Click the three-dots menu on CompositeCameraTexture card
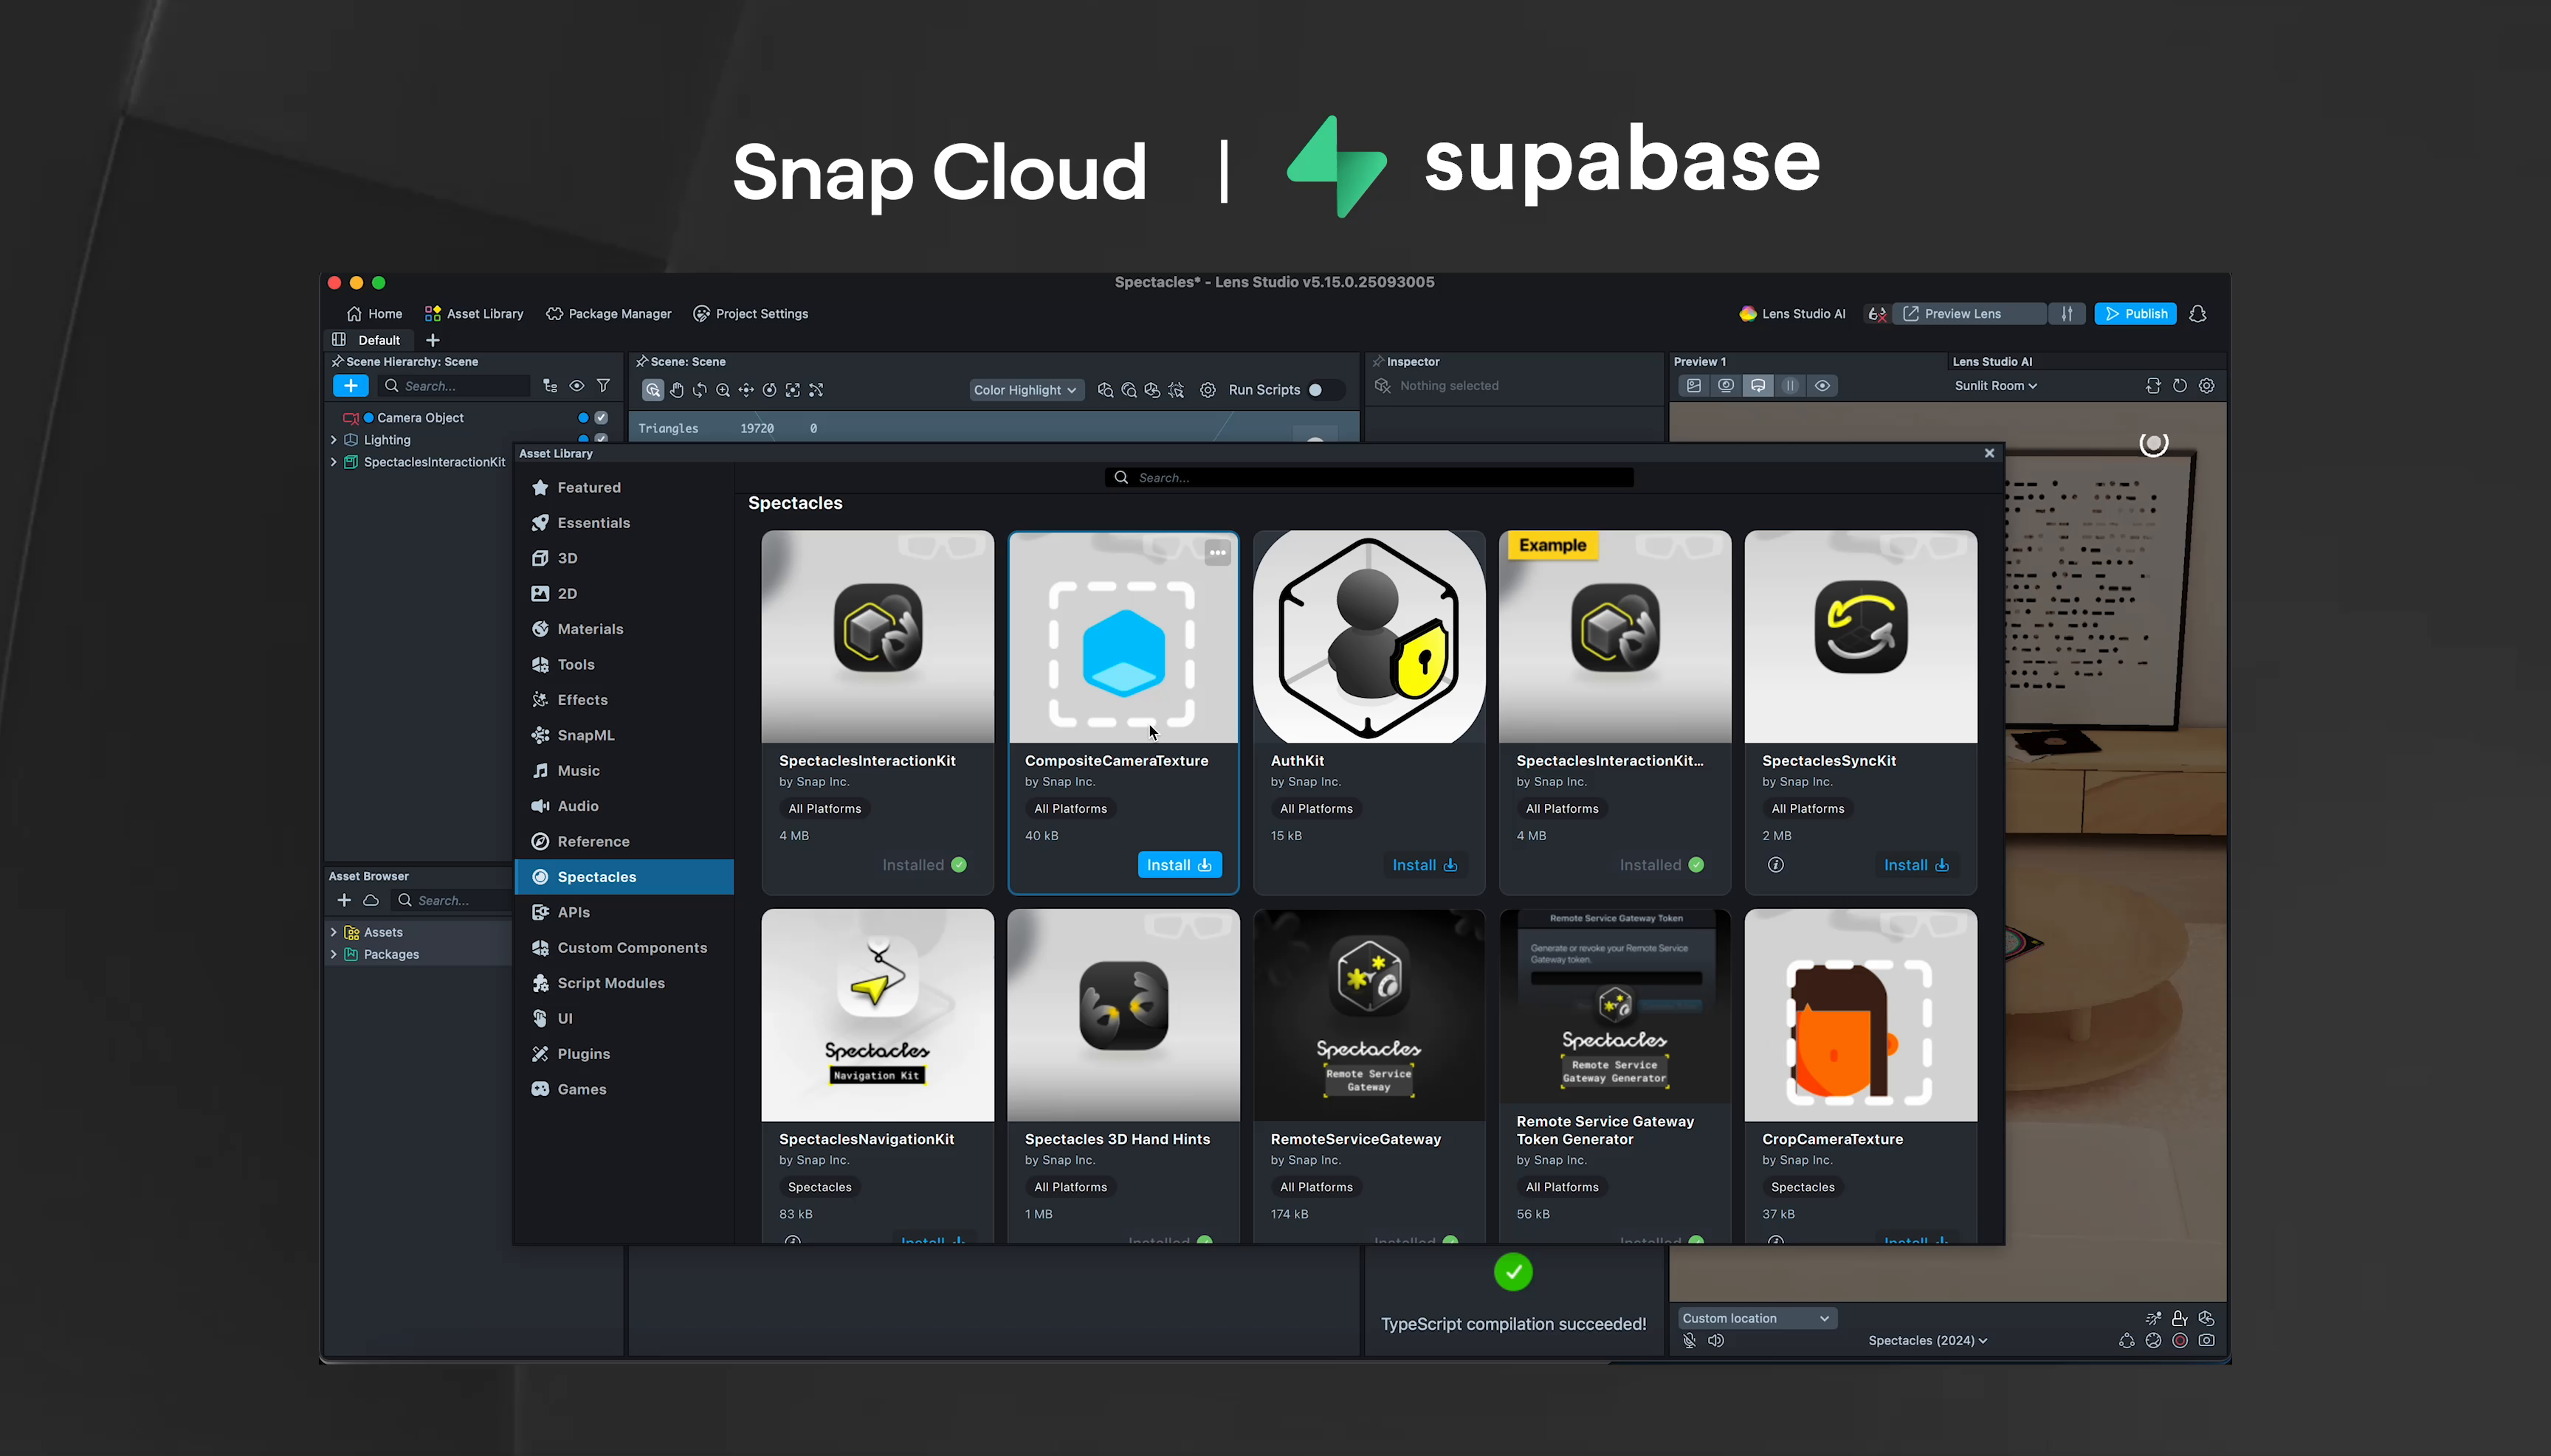The image size is (2551, 1456). (x=1217, y=553)
